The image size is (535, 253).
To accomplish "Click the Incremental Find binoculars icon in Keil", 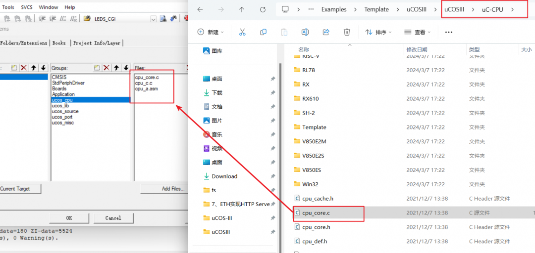I will point(173,18).
